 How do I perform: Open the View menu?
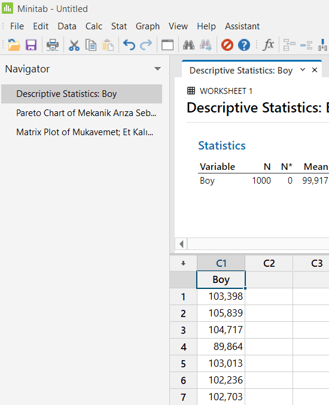pos(178,26)
